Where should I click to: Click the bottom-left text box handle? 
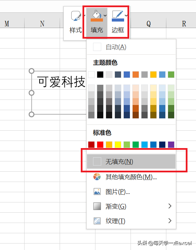click(31, 114)
